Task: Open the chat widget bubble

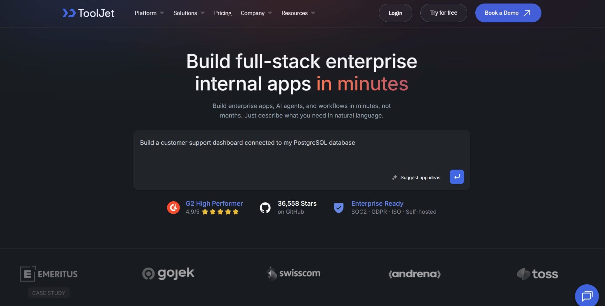Action: coord(587,296)
